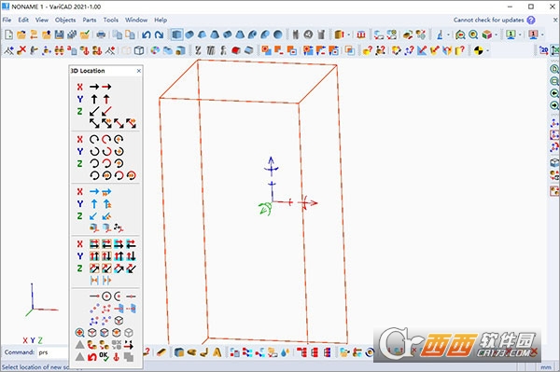Screen dimensions: 560x372
Task: Open the View menu
Action: tap(42, 20)
